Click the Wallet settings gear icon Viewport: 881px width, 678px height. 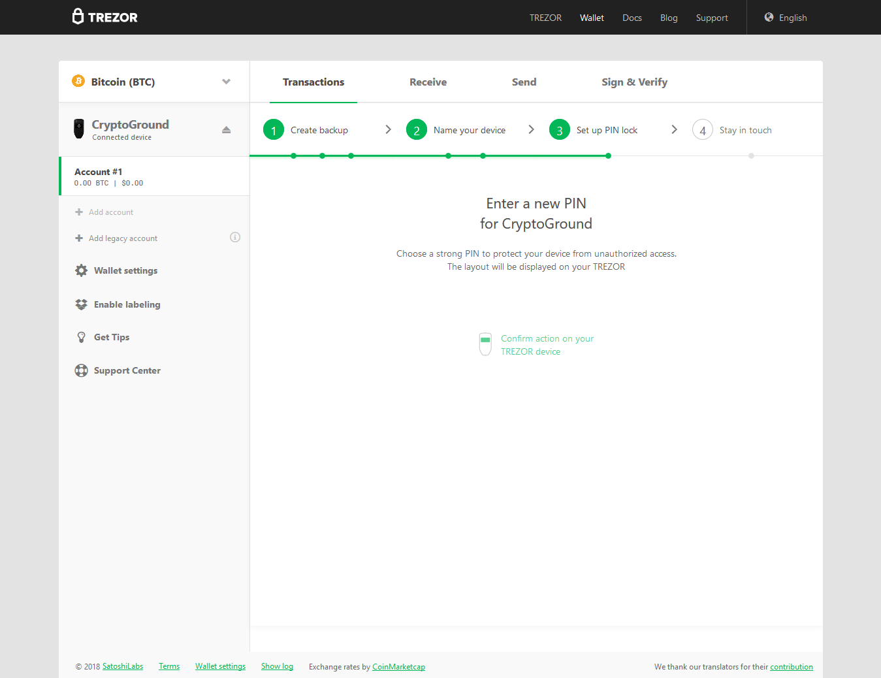81,270
